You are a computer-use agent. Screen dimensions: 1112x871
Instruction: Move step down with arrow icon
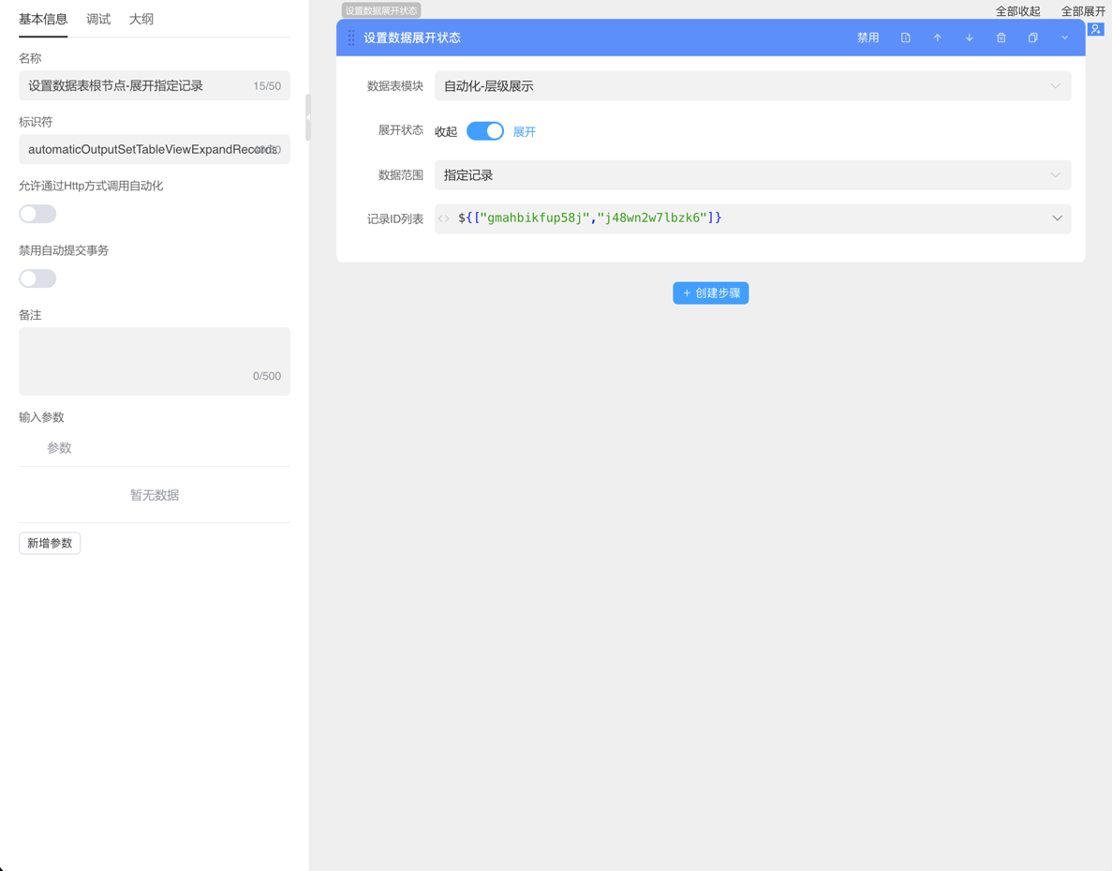969,38
